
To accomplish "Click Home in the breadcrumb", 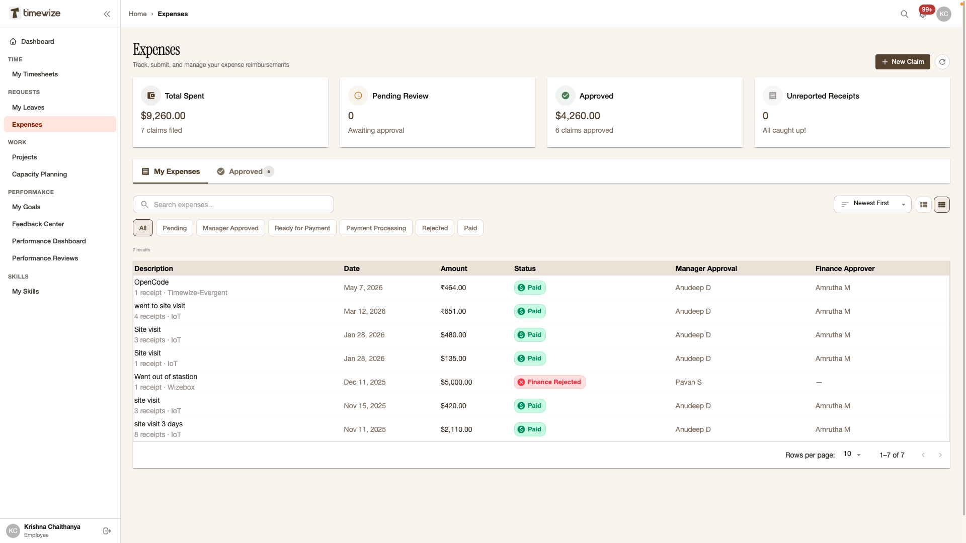I will tap(137, 14).
